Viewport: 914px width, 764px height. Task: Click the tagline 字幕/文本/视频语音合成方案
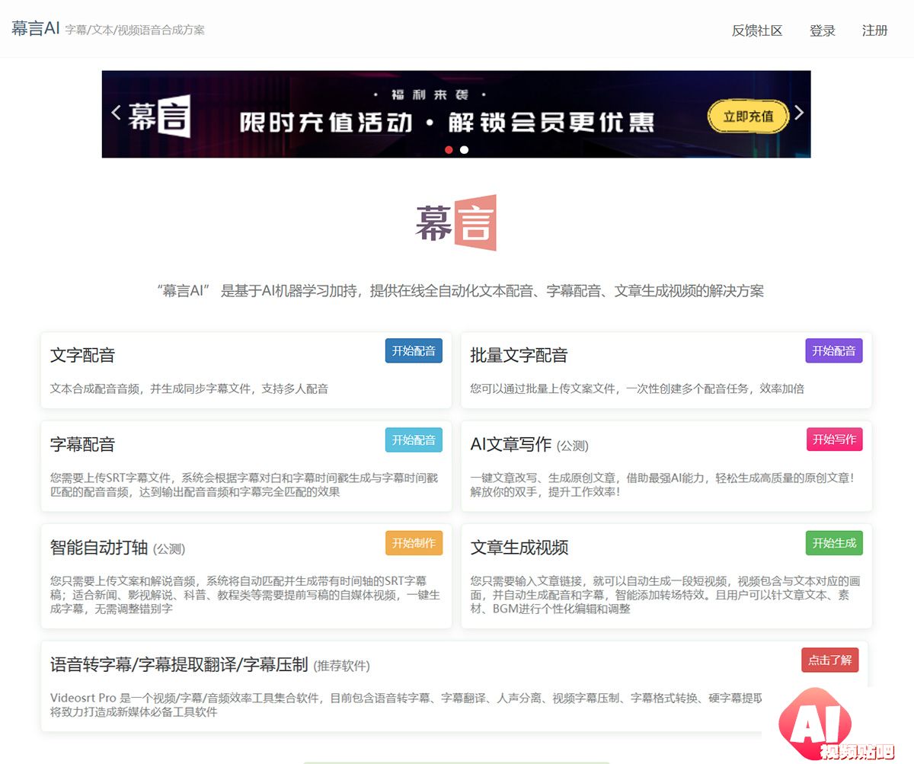(x=135, y=30)
